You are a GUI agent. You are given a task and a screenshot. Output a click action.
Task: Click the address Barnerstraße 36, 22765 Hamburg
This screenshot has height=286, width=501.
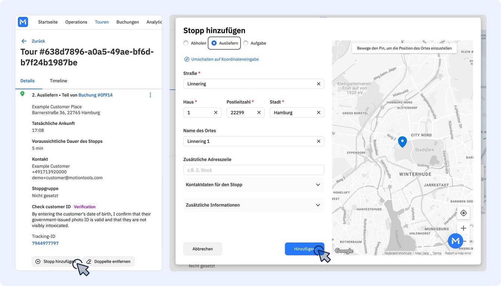coord(66,112)
